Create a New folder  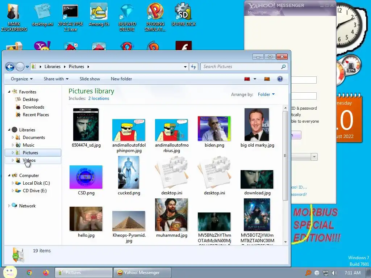121,79
